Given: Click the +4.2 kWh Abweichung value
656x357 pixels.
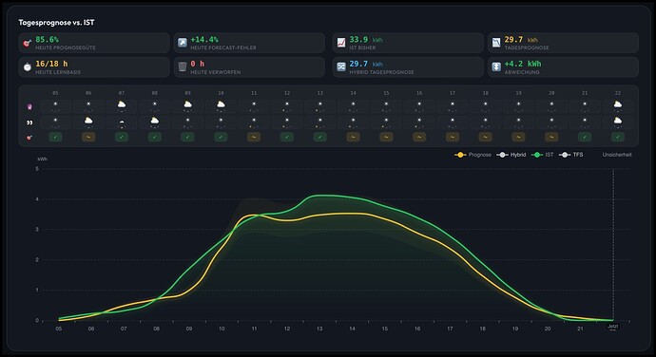Looking at the screenshot, I should (523, 64).
